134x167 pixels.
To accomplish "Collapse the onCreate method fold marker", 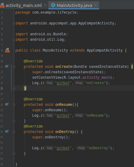I will tap(14, 67).
